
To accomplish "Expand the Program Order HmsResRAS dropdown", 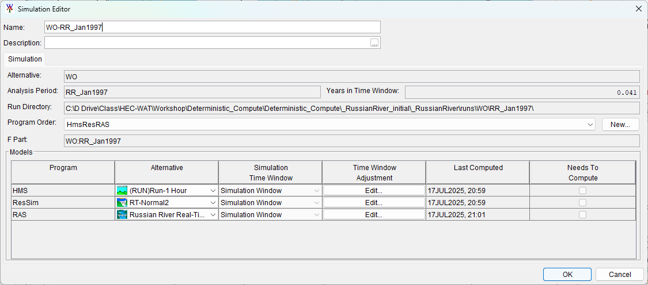I will [590, 125].
